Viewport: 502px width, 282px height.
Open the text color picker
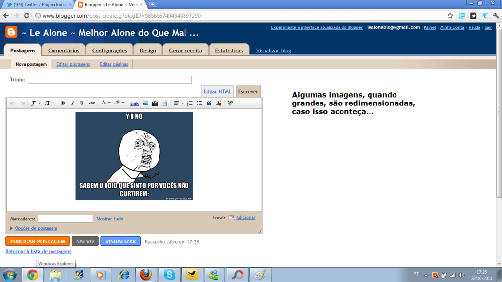[106, 103]
